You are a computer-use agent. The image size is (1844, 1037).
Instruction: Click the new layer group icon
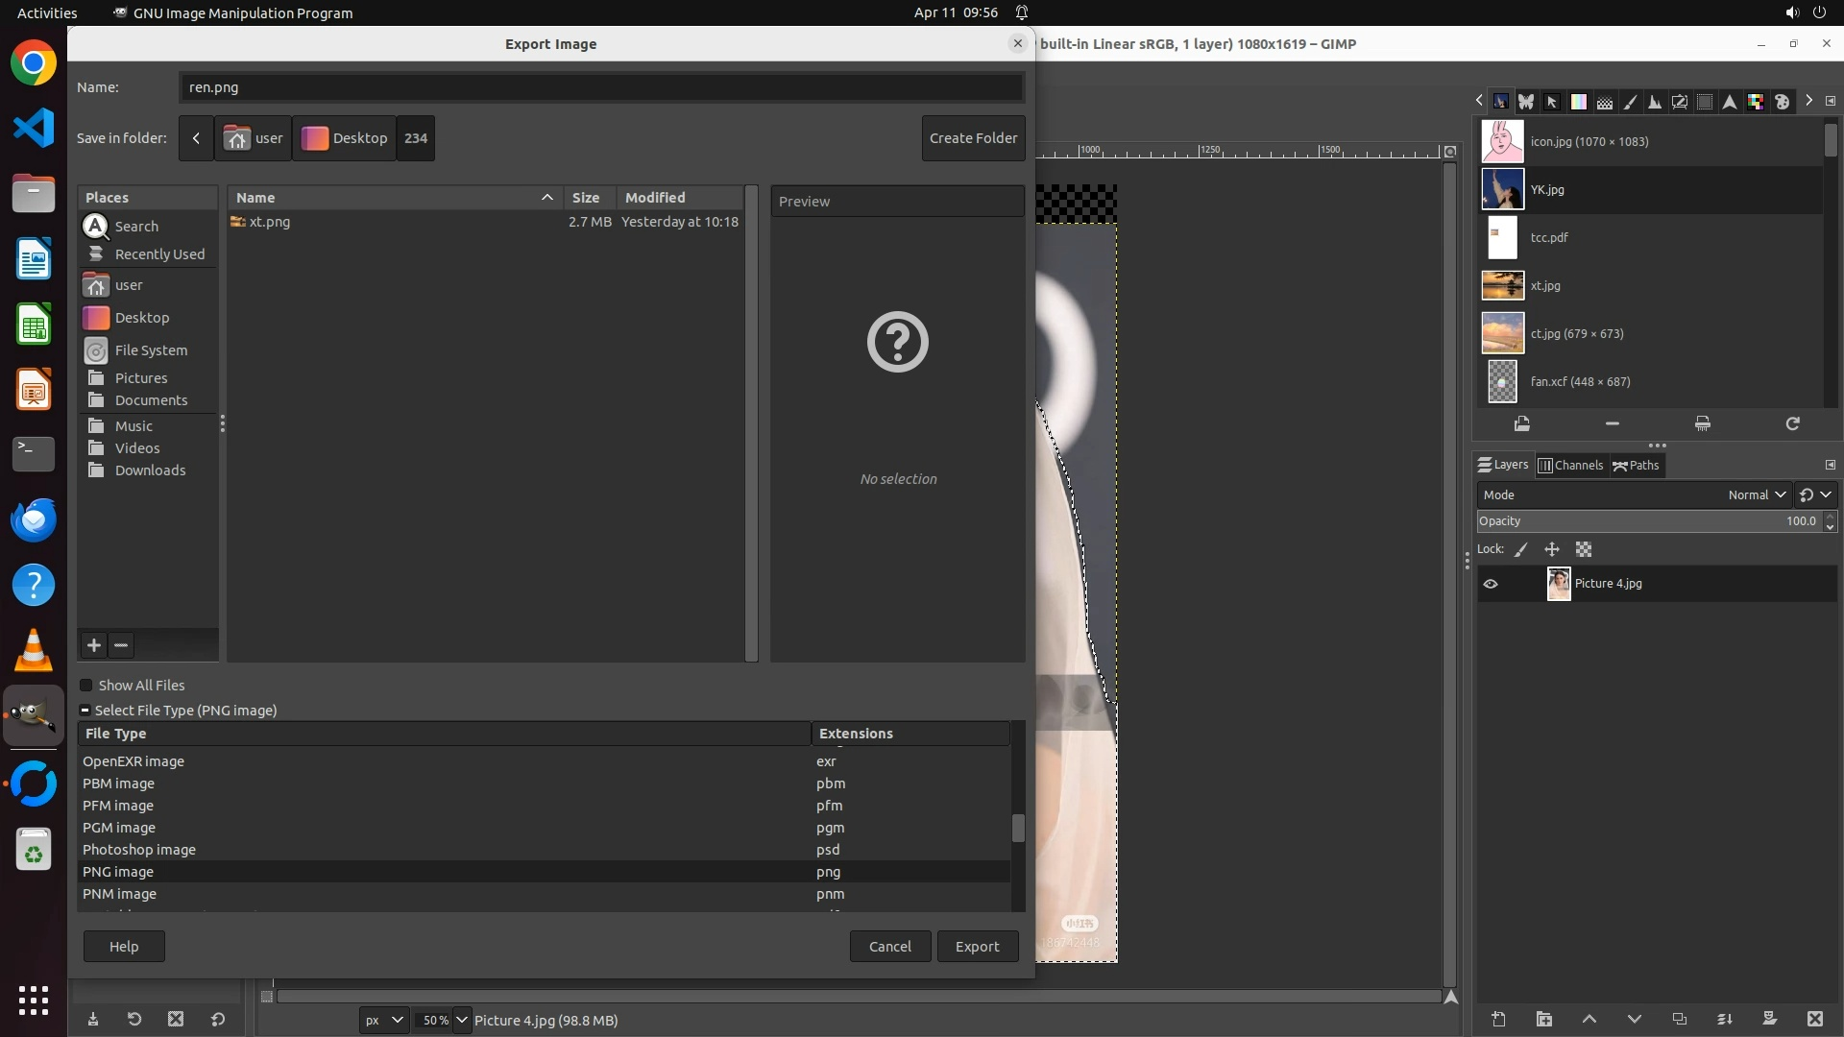pyautogui.click(x=1543, y=1019)
